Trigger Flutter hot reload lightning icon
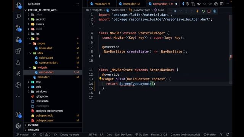The width and height of the screenshot is (244, 137). pos(197,11)
